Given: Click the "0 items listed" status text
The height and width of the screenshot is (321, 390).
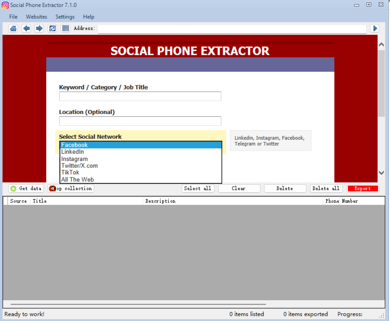Looking at the screenshot, I should [246, 314].
